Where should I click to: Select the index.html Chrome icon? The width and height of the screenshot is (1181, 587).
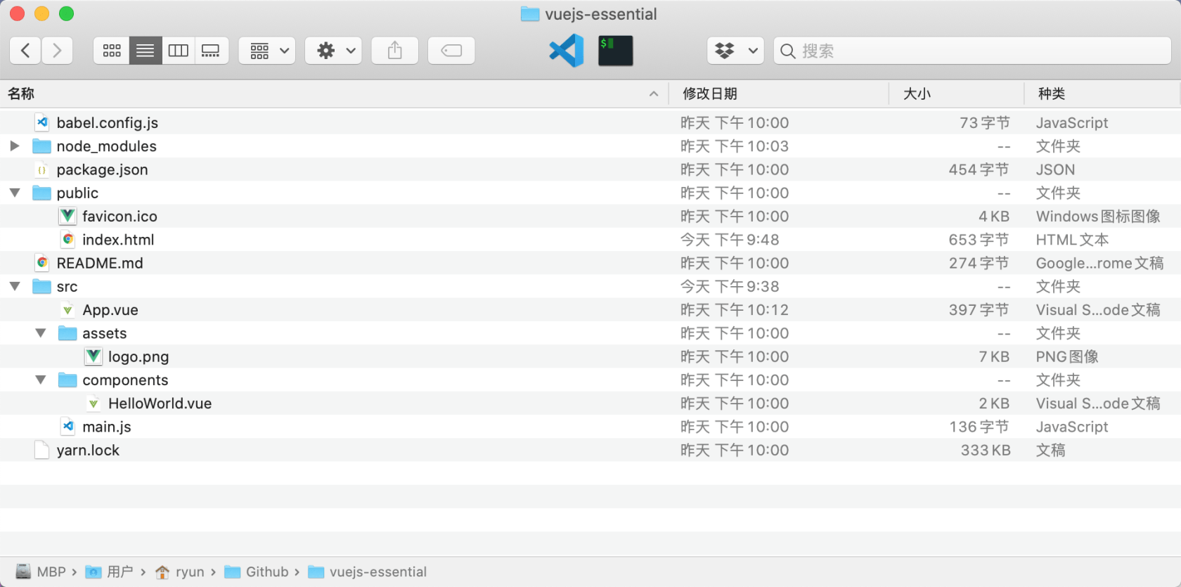(67, 240)
